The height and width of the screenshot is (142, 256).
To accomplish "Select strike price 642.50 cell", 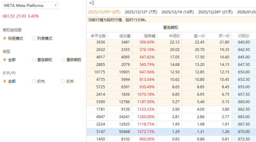I will pos(244,49).
